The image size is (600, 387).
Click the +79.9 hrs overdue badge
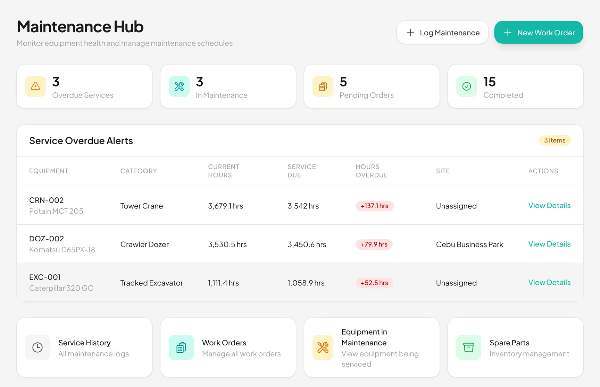pyautogui.click(x=374, y=244)
